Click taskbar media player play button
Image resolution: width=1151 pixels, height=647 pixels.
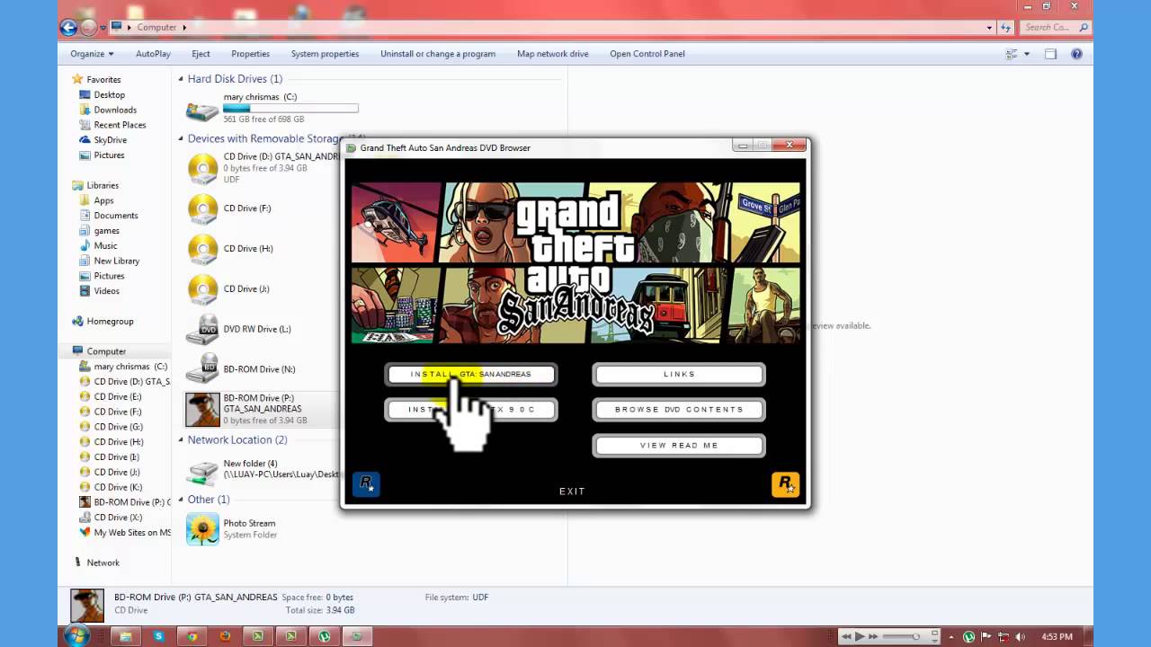[860, 636]
